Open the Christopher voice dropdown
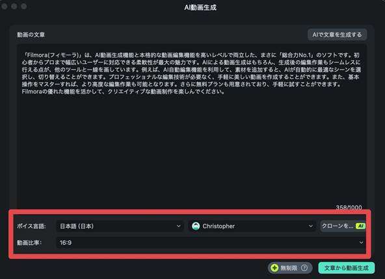Viewport: 385px width, 279px height. pyautogui.click(x=252, y=226)
